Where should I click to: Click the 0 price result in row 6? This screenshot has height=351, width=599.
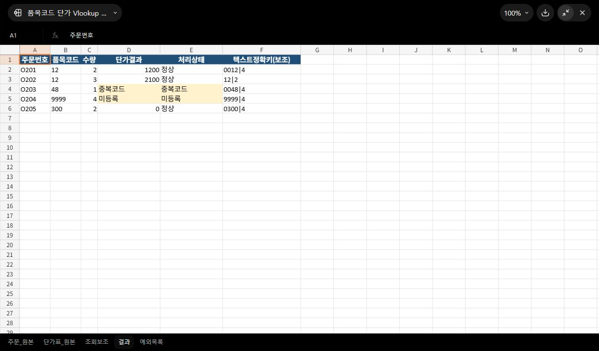point(129,109)
